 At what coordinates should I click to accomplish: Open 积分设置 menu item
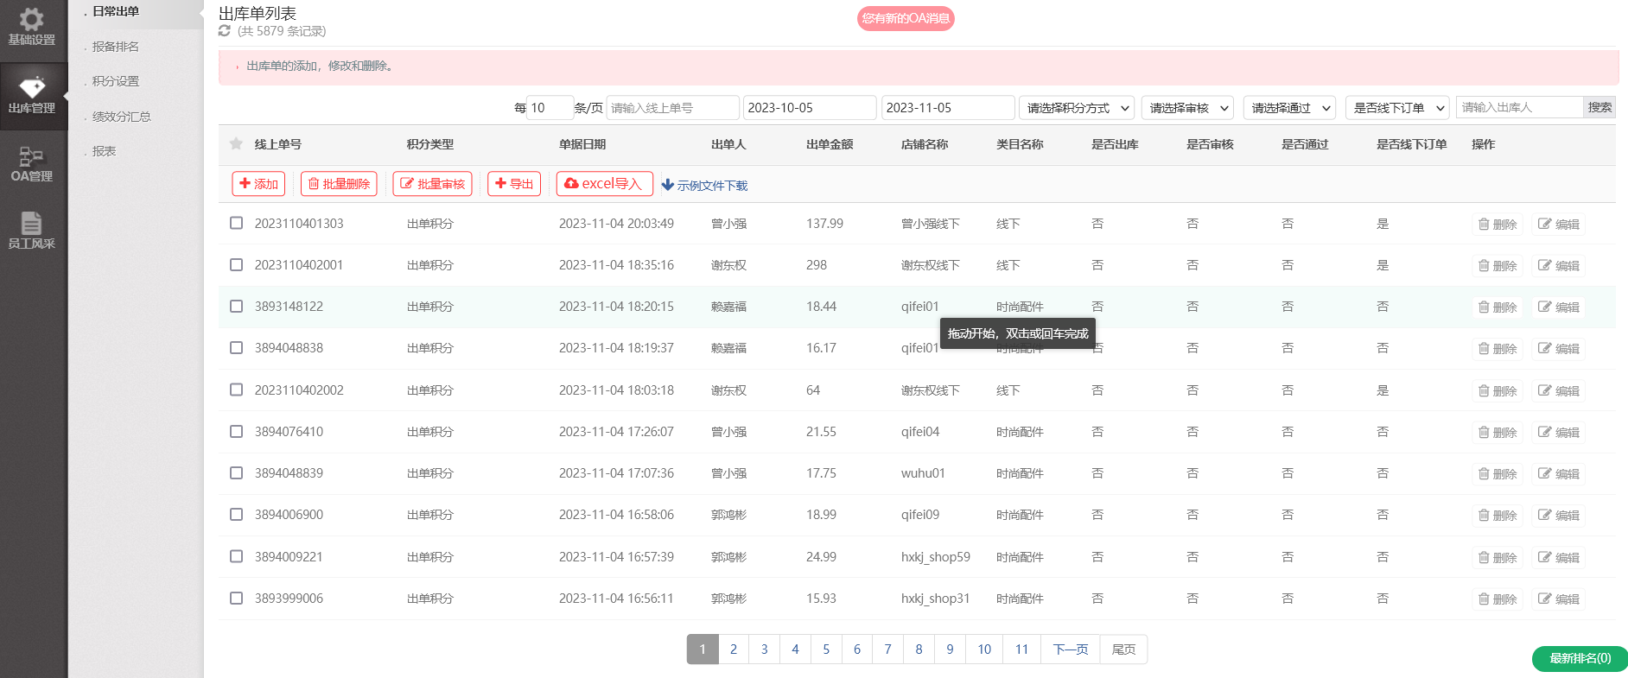pyautogui.click(x=116, y=81)
